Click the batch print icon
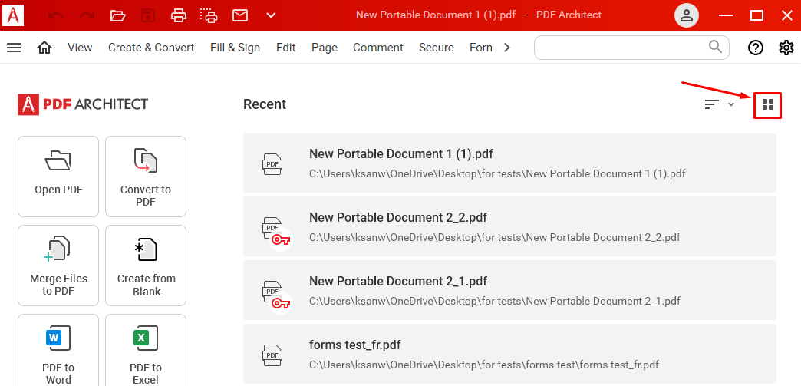Screen dimensions: 801x386 209,15
